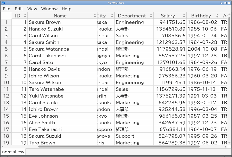
Task: Click the salary value 708586.6
Action: 170,36
